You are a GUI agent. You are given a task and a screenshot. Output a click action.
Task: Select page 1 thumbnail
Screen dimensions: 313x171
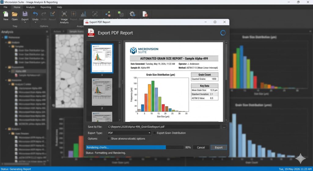pos(102,58)
